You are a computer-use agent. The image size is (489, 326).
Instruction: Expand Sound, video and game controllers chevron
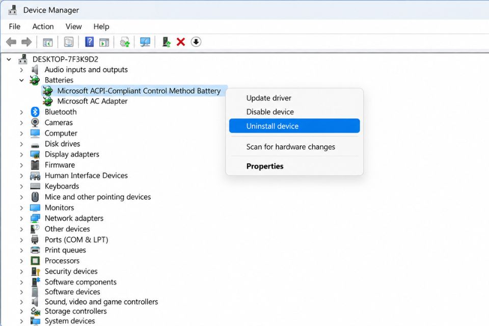21,302
